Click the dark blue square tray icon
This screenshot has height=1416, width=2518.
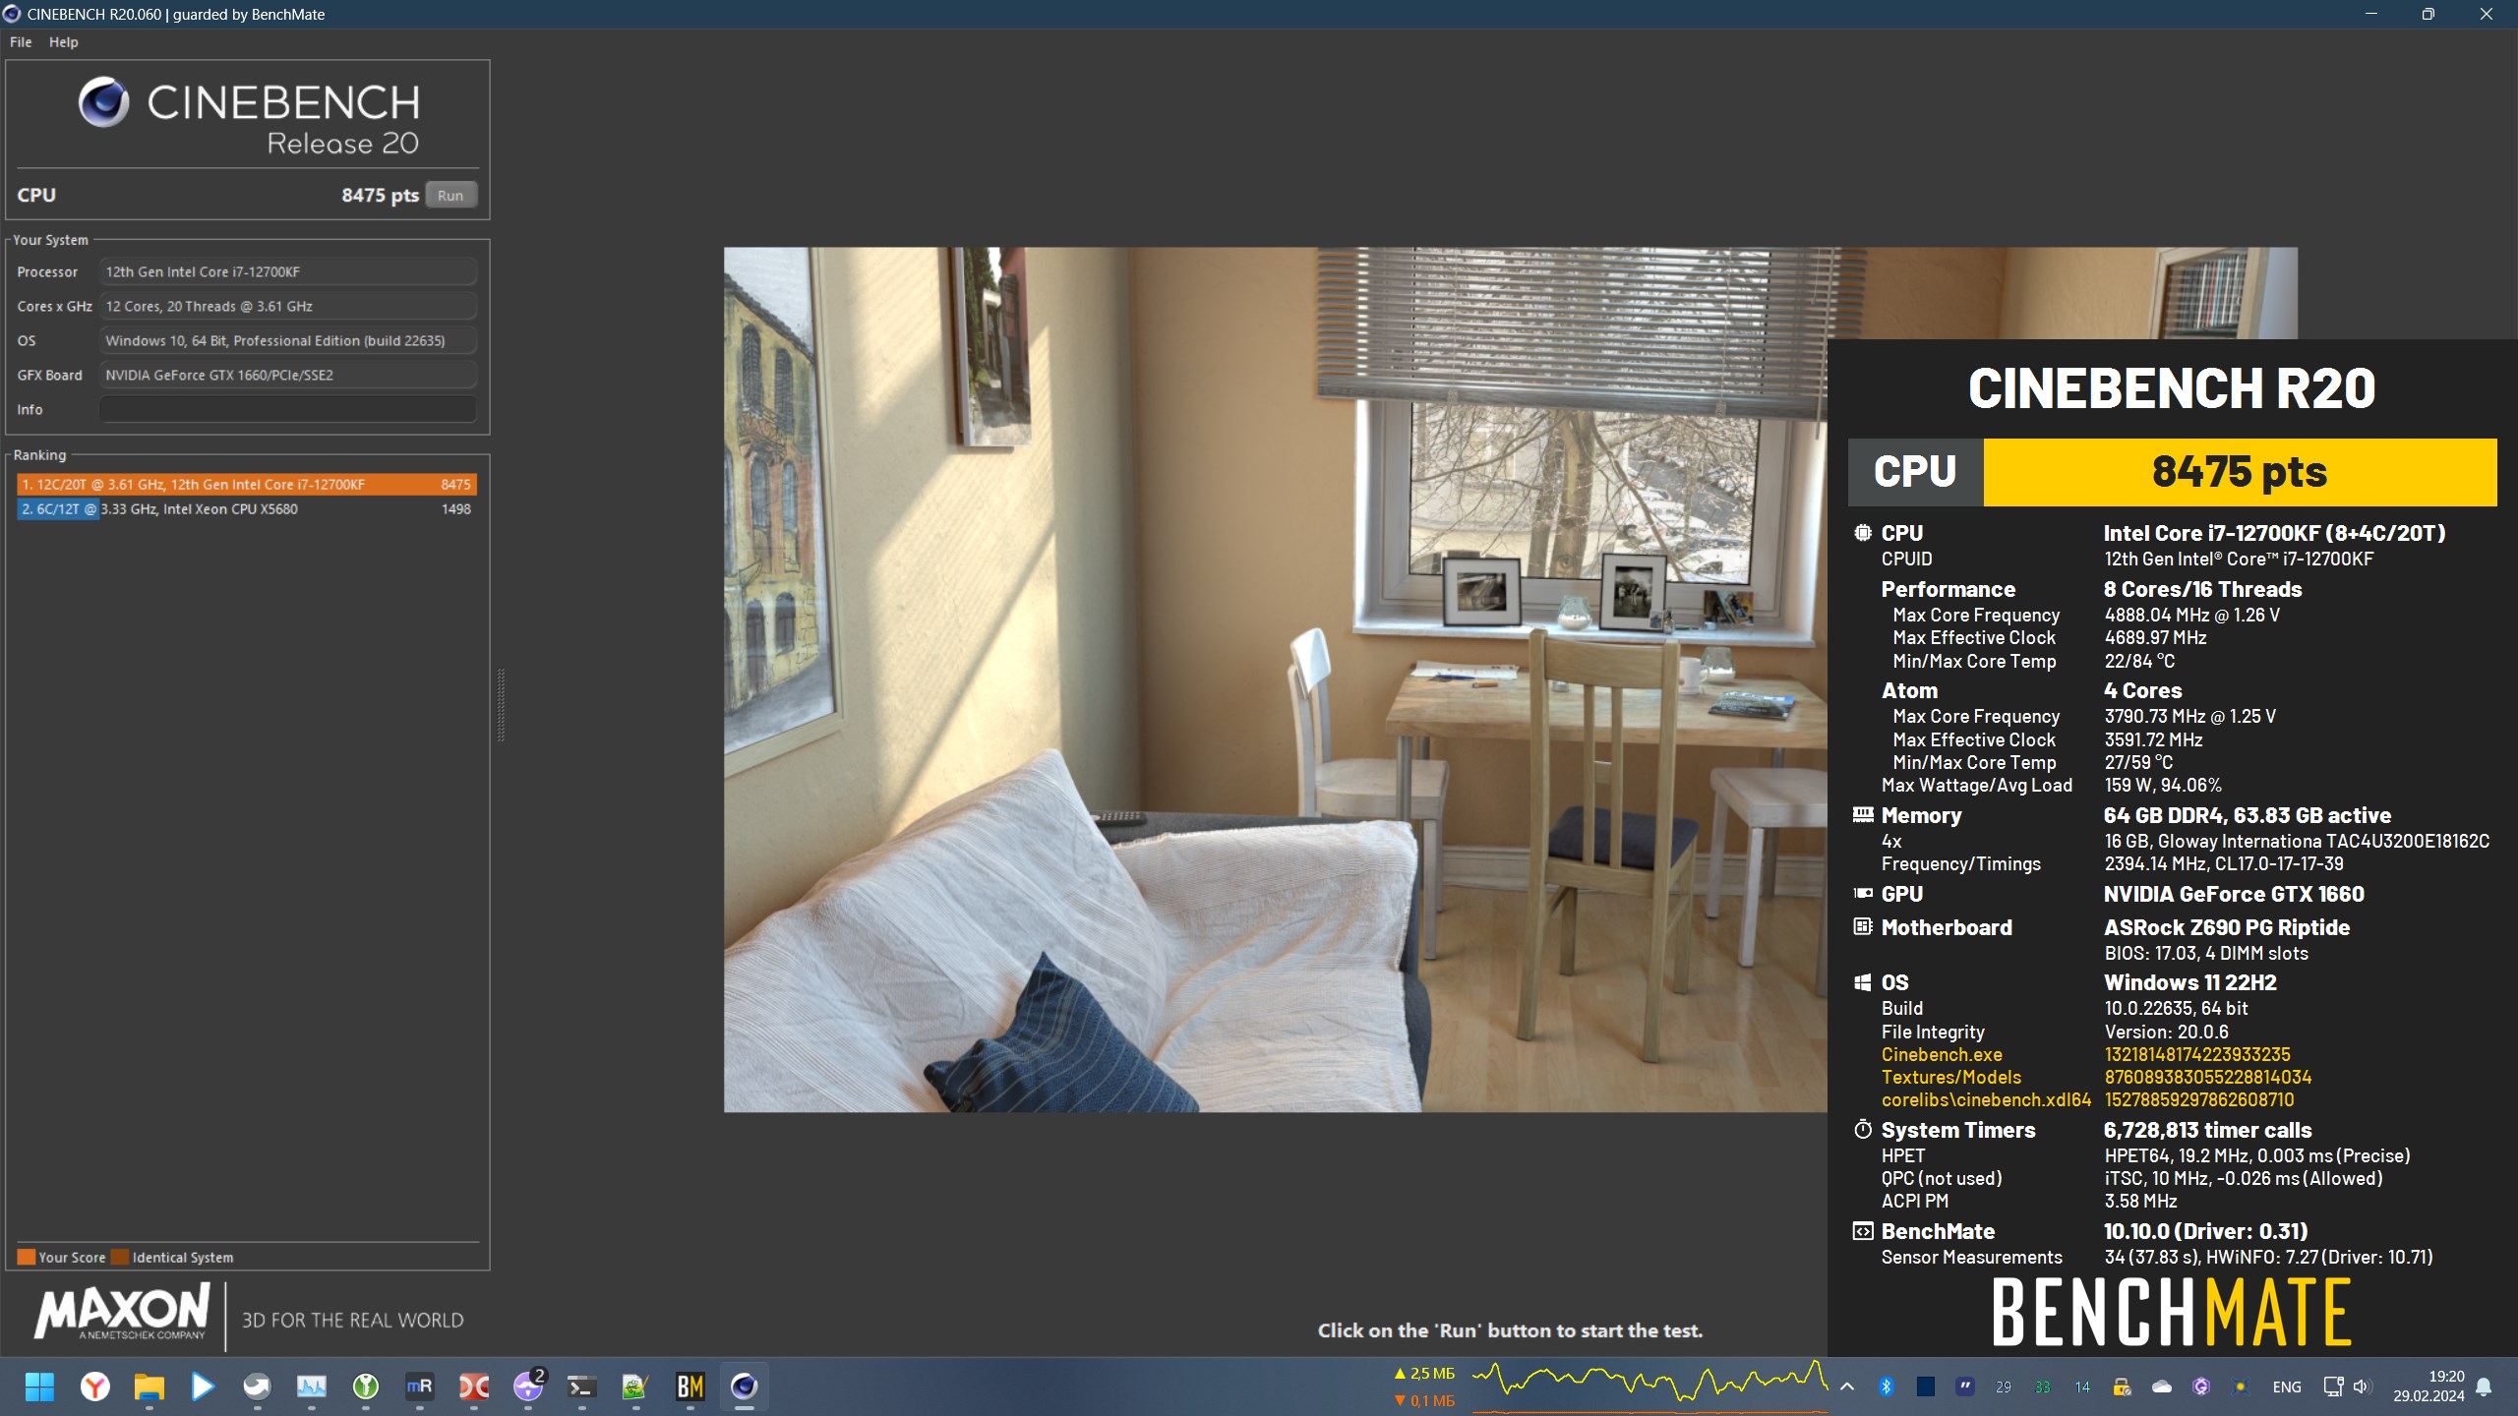1925,1386
